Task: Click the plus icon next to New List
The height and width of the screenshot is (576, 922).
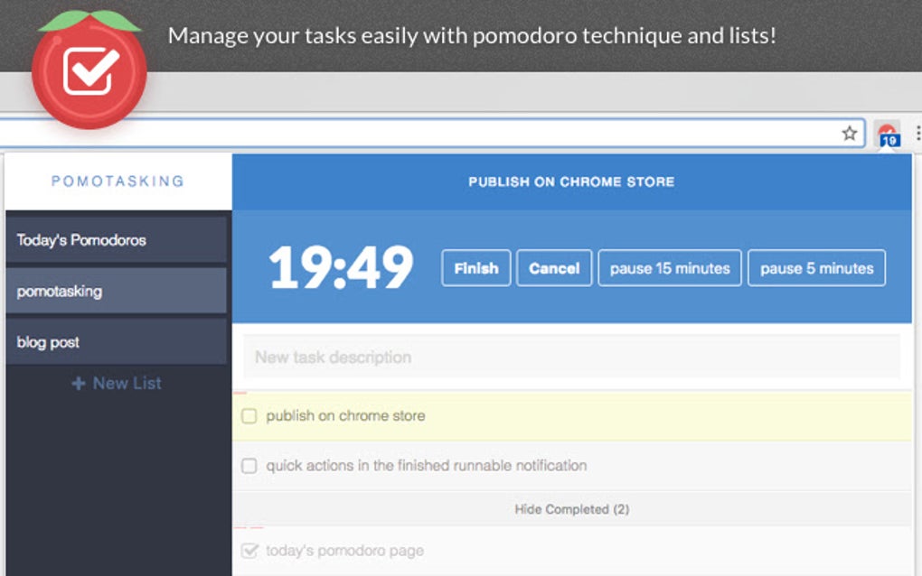Action: pos(76,383)
